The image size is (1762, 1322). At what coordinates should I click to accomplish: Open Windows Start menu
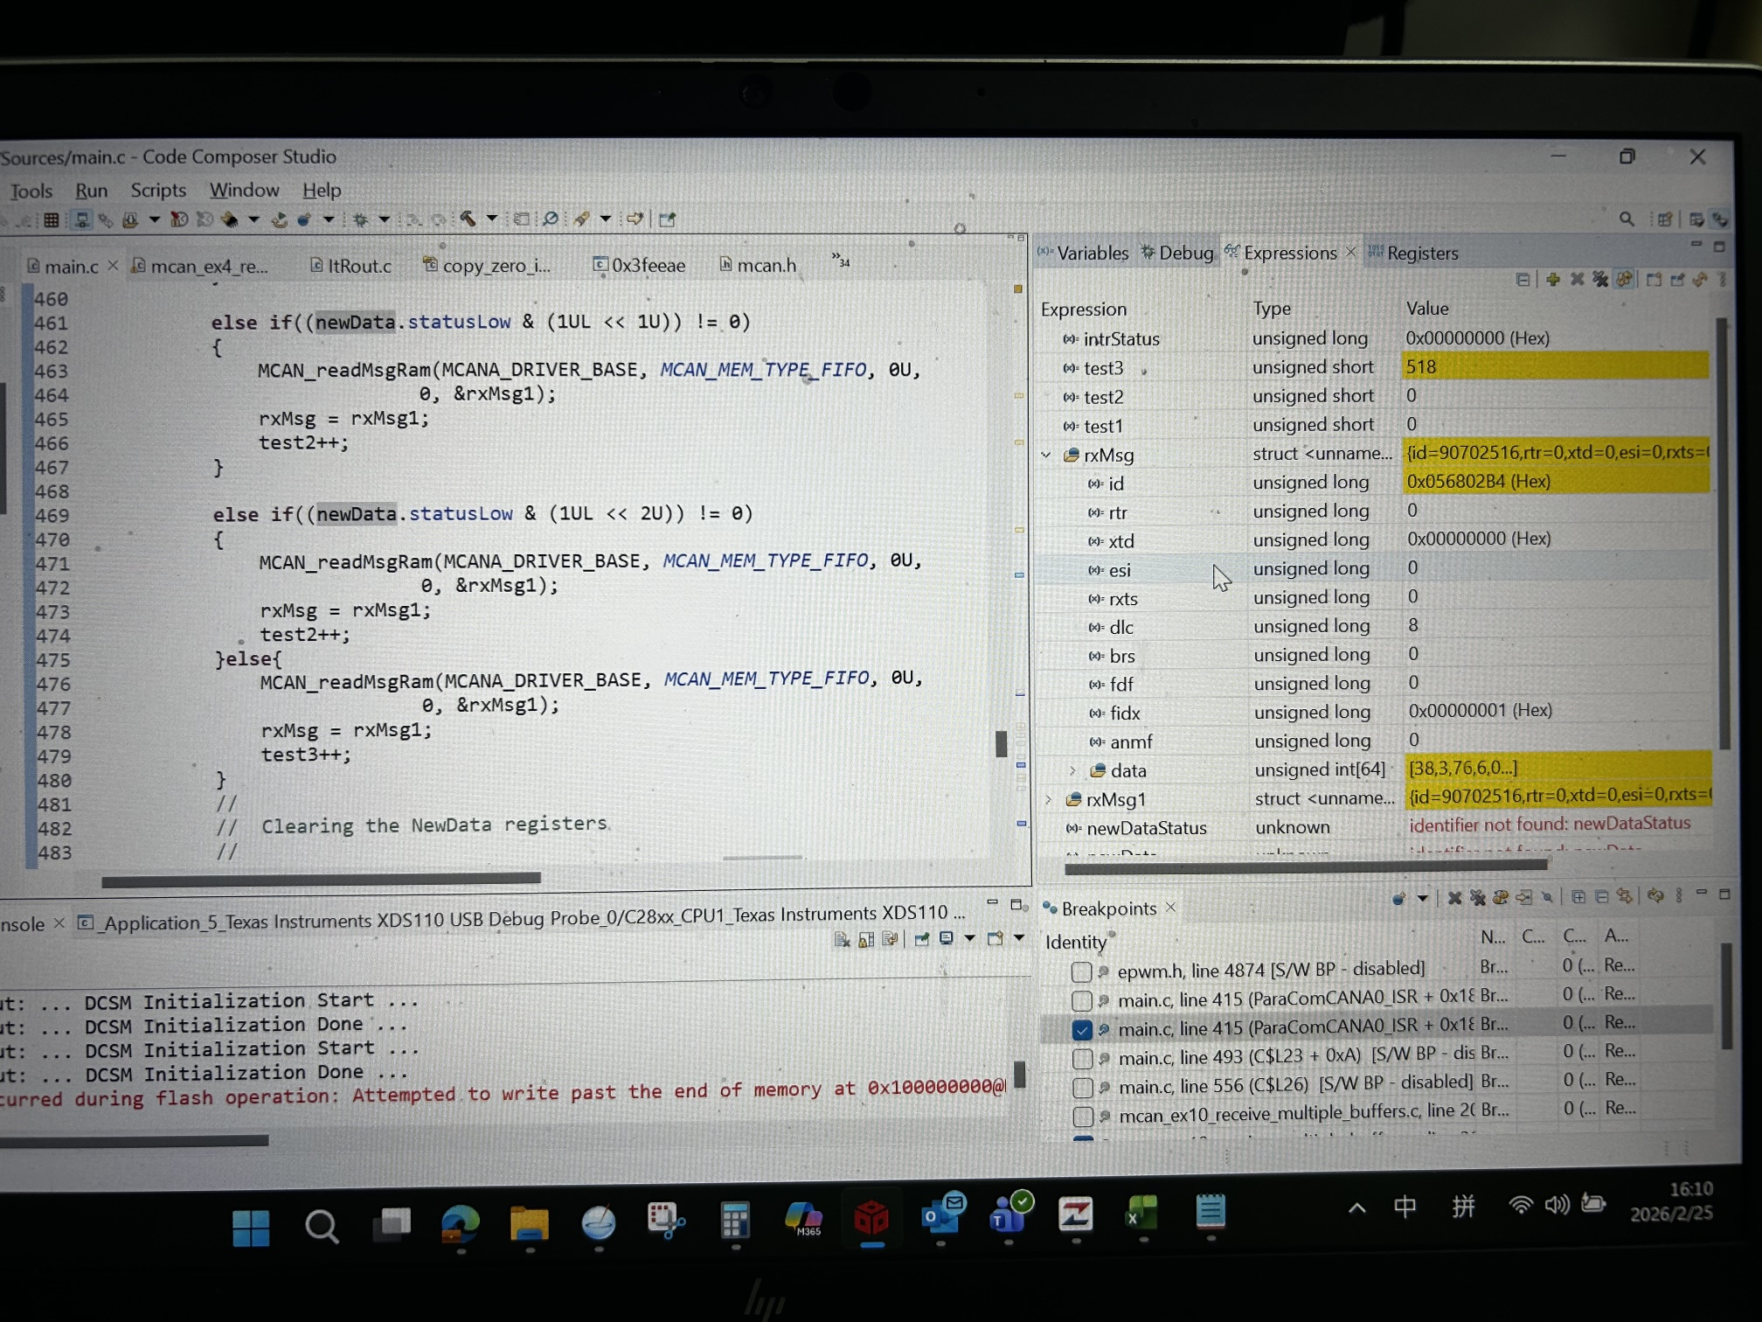(x=251, y=1227)
